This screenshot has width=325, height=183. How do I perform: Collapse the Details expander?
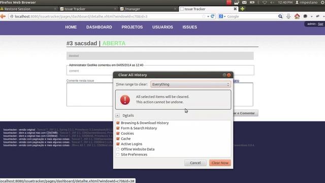tap(117, 115)
